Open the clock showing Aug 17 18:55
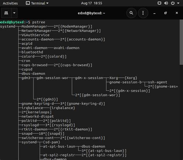This screenshot has width=183, height=160. 91,3
